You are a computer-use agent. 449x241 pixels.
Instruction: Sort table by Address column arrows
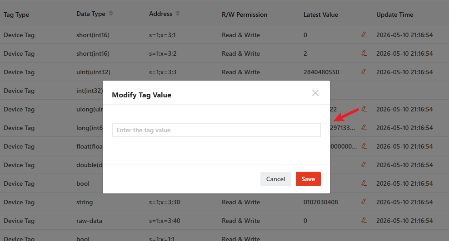pyautogui.click(x=178, y=14)
